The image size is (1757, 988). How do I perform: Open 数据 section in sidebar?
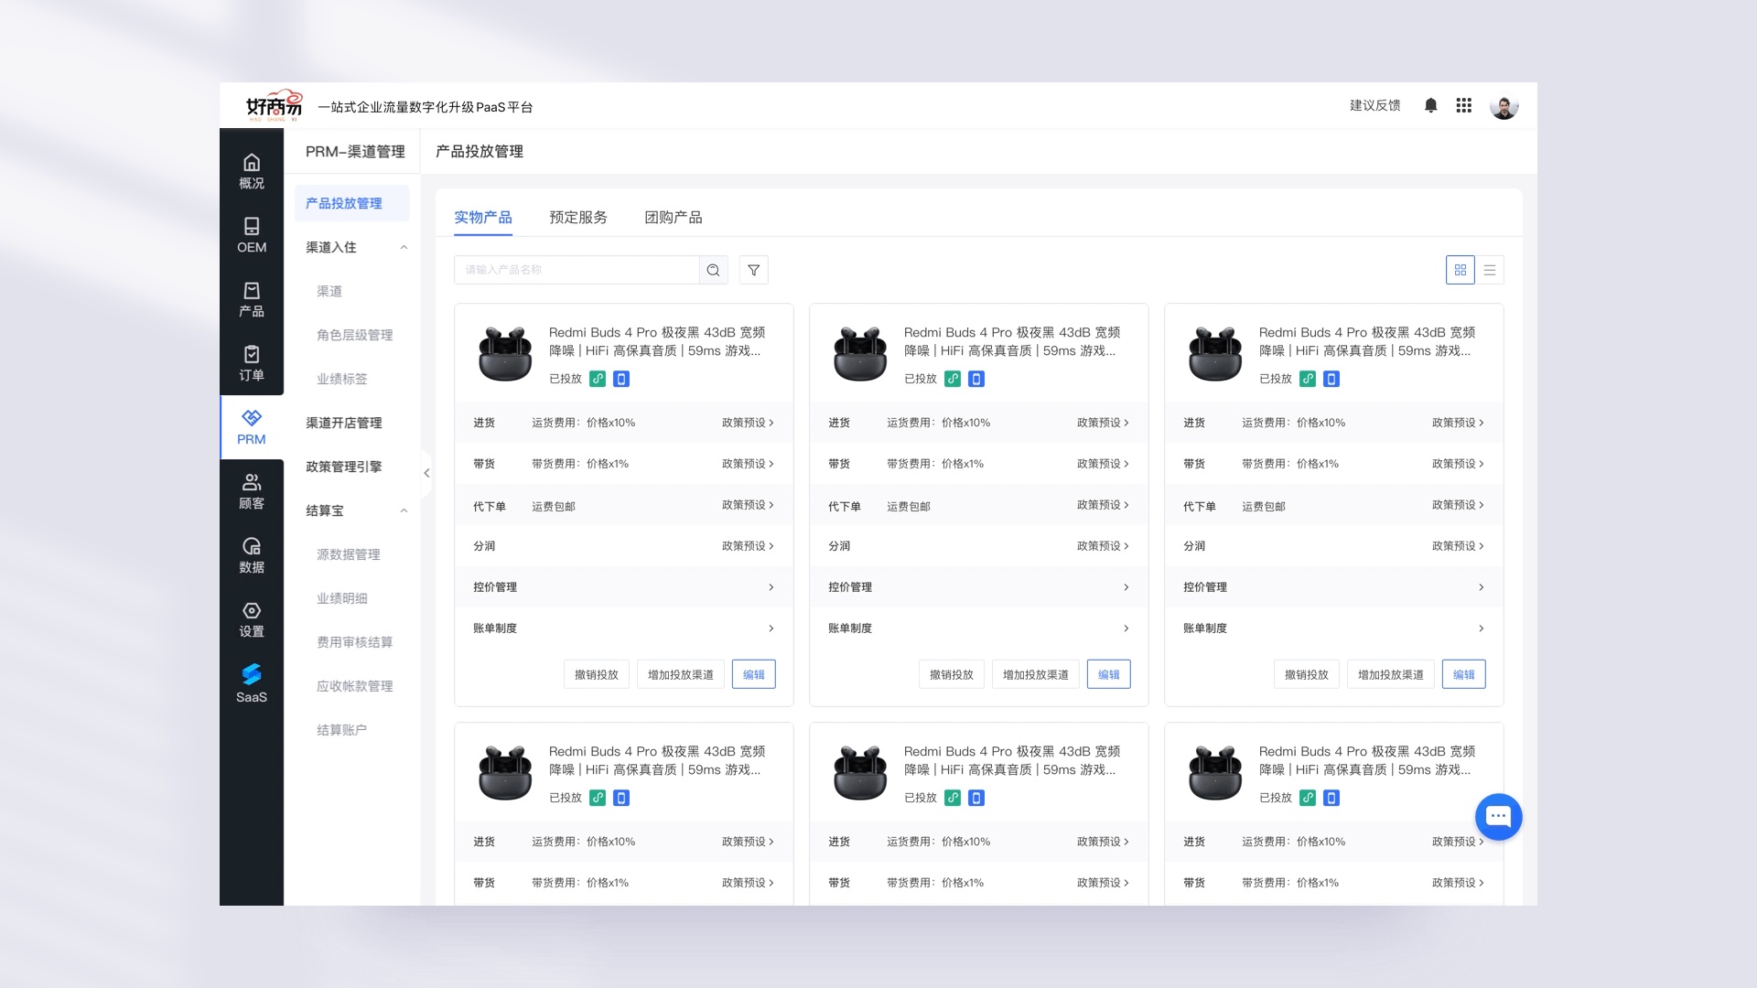click(x=252, y=555)
